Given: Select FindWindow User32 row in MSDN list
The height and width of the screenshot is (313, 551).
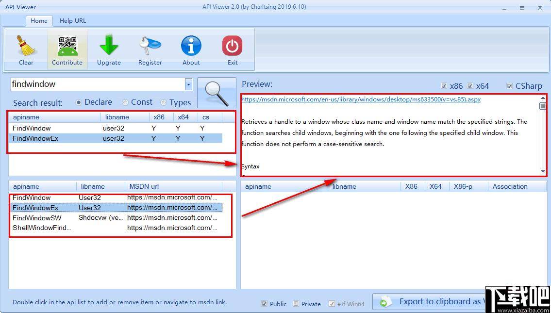Looking at the screenshot, I should pos(116,198).
